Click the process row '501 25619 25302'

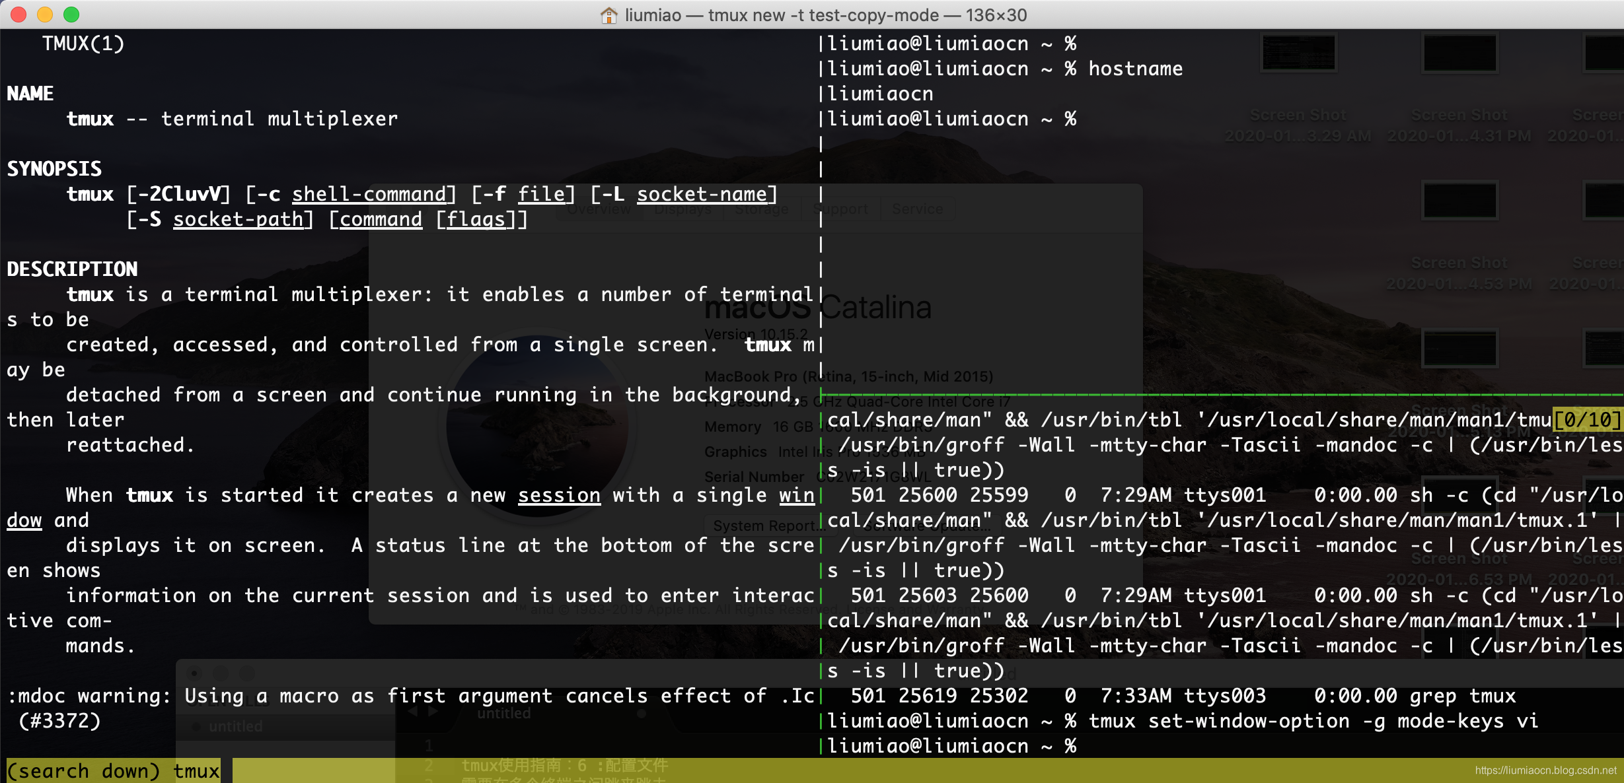point(940,696)
